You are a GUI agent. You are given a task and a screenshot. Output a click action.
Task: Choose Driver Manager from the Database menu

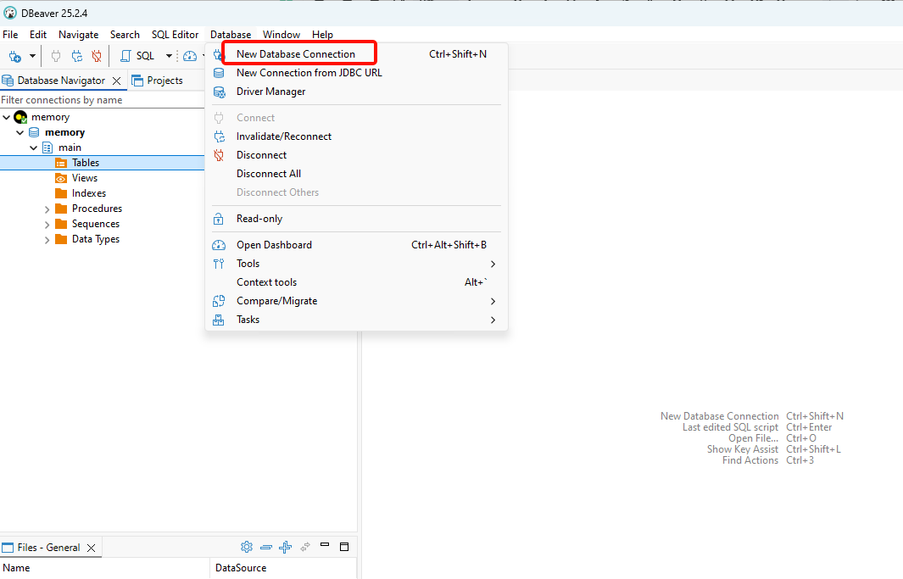(270, 92)
